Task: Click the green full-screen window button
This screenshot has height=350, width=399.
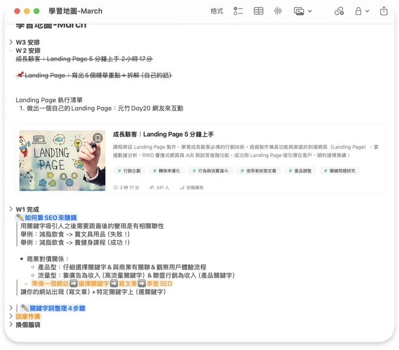Action: coord(36,11)
